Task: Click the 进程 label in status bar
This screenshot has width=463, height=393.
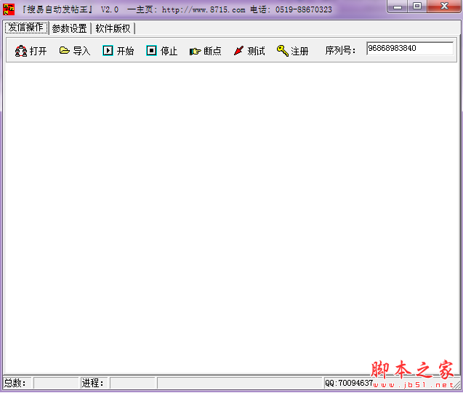Action: (92, 383)
